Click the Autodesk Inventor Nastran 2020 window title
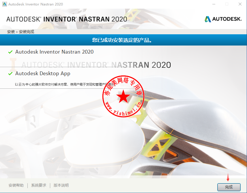This screenshot has width=247, height=193. click(x=35, y=4)
